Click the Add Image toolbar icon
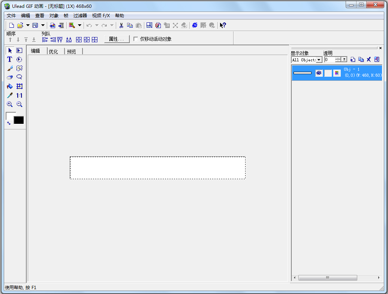 52,25
